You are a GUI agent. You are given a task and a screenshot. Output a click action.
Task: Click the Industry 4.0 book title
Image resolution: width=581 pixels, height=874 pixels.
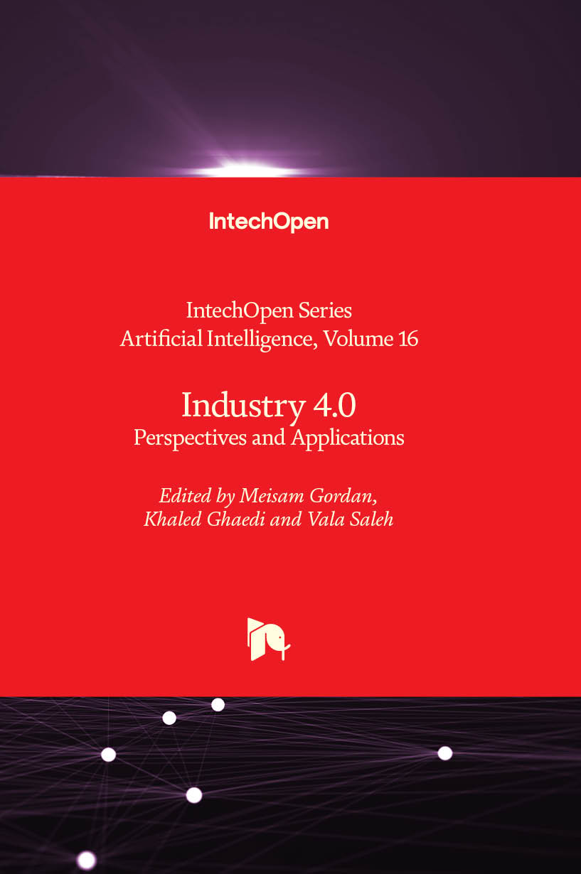tap(269, 405)
